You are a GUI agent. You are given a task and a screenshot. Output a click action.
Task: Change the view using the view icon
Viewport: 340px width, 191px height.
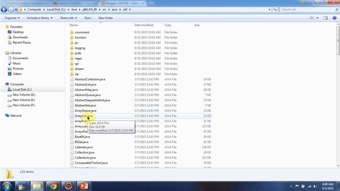coord(312,18)
